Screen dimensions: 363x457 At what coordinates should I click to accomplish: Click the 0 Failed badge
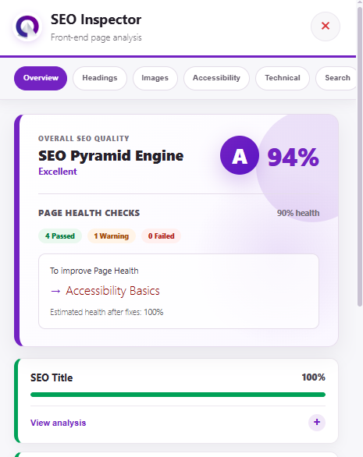[161, 236]
